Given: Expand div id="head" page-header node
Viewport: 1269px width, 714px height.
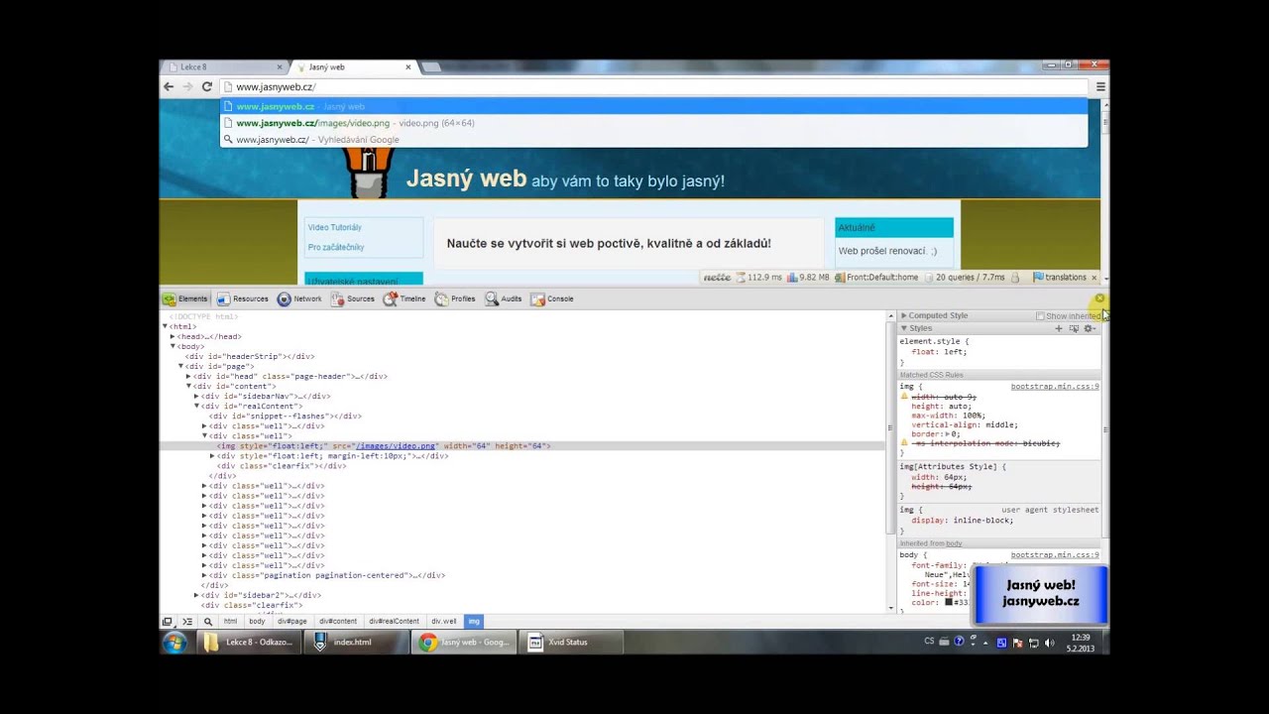Looking at the screenshot, I should click(x=188, y=376).
